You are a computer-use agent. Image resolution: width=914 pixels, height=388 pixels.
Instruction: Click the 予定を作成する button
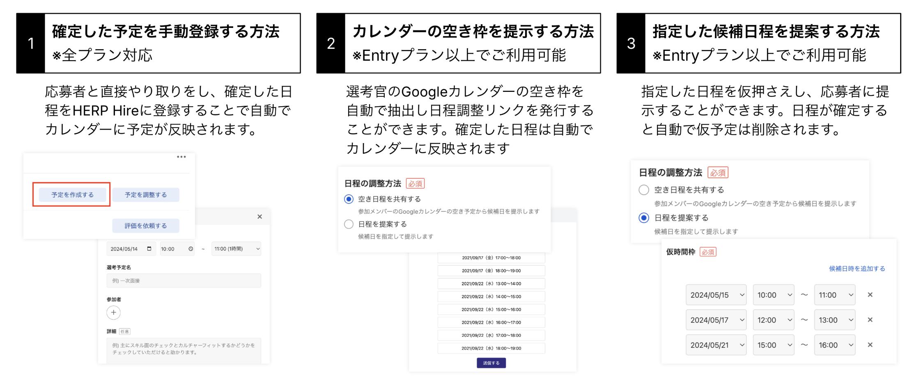[72, 194]
